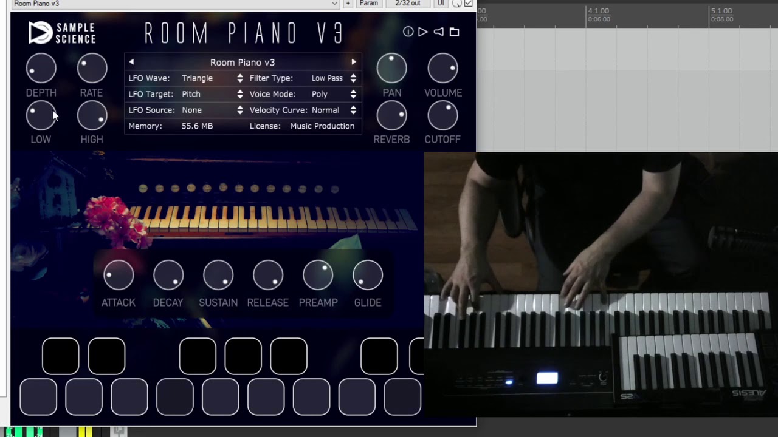Change LFO Target Pitch selector arrows
The height and width of the screenshot is (437, 778).
coord(240,94)
